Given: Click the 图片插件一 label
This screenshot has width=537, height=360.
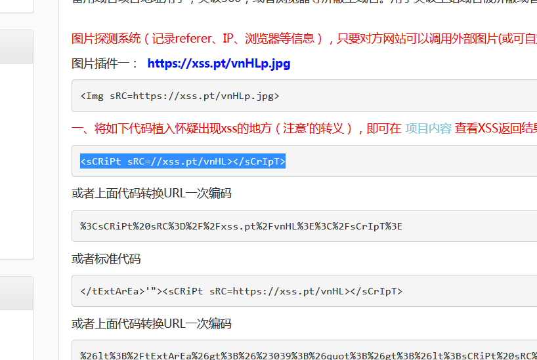Looking at the screenshot, I should (x=104, y=64).
